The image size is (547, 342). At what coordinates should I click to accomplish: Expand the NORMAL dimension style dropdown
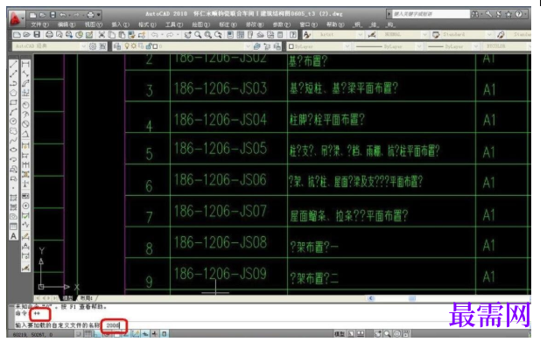coord(424,35)
